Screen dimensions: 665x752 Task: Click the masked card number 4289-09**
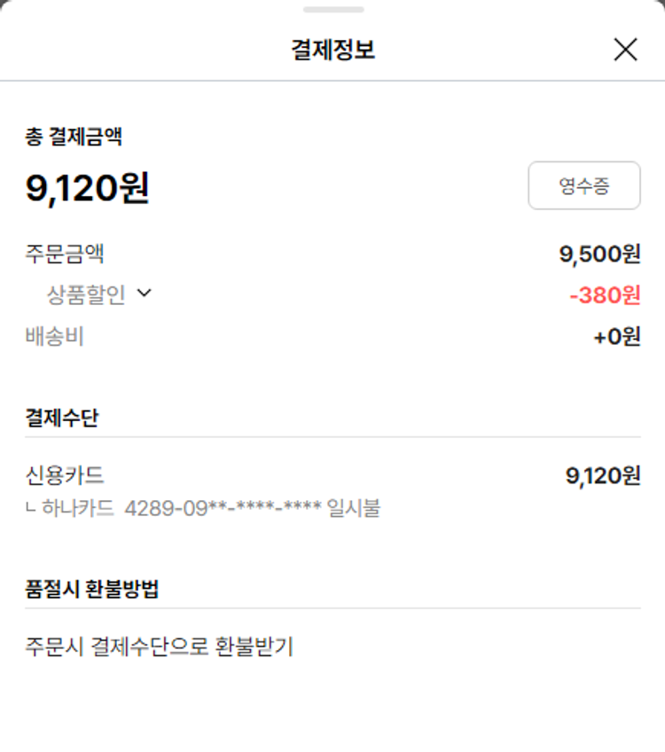223,509
